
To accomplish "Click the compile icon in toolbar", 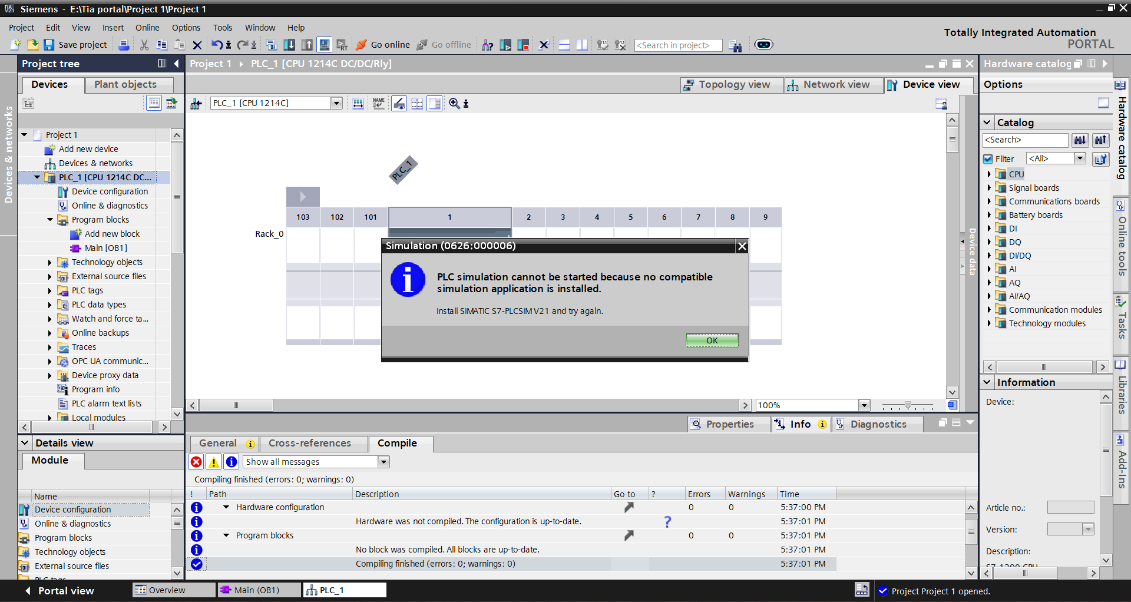I will pos(272,45).
